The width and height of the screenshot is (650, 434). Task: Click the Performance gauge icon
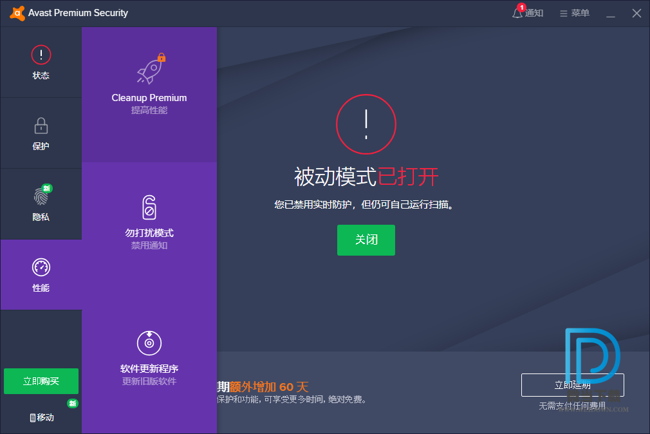click(x=41, y=267)
